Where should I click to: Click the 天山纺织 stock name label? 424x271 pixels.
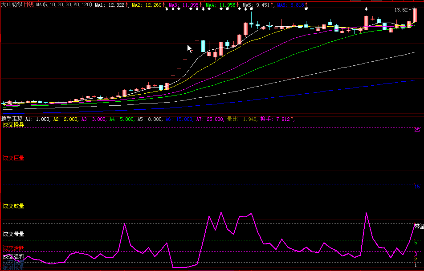pyautogui.click(x=12, y=4)
